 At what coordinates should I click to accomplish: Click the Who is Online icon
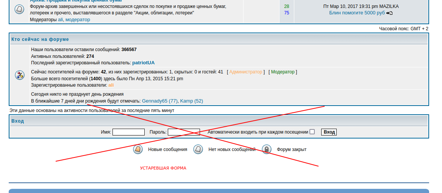19,75
